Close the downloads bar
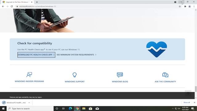The image size is (197, 111). coord(195,103)
